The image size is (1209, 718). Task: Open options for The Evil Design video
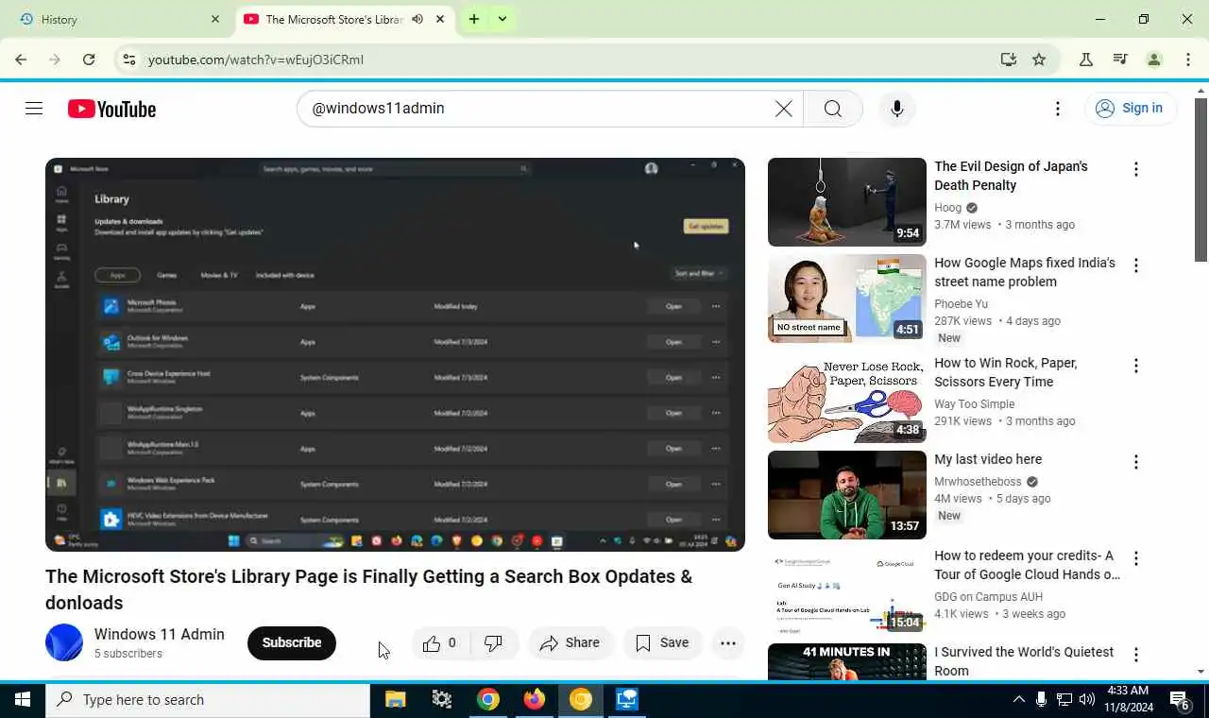[x=1136, y=170]
